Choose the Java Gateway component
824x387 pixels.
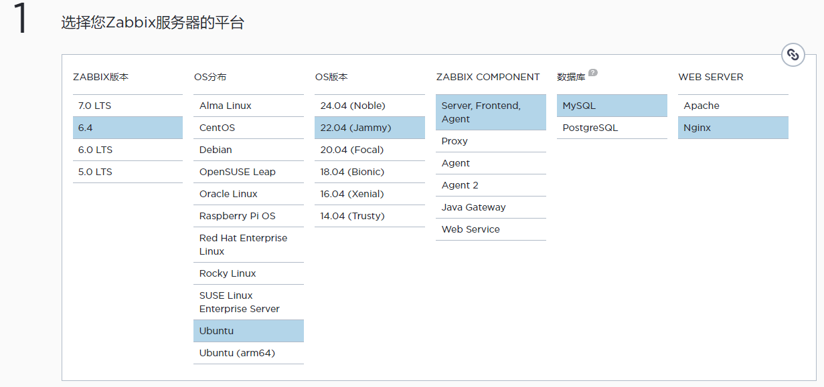(x=491, y=207)
